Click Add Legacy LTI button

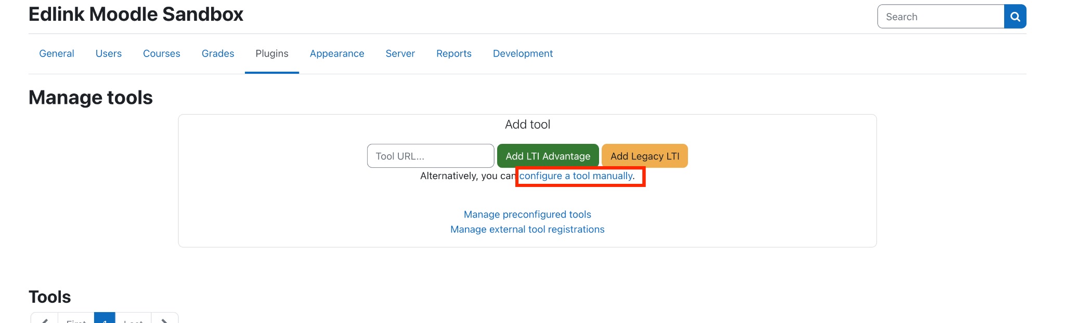pos(645,156)
